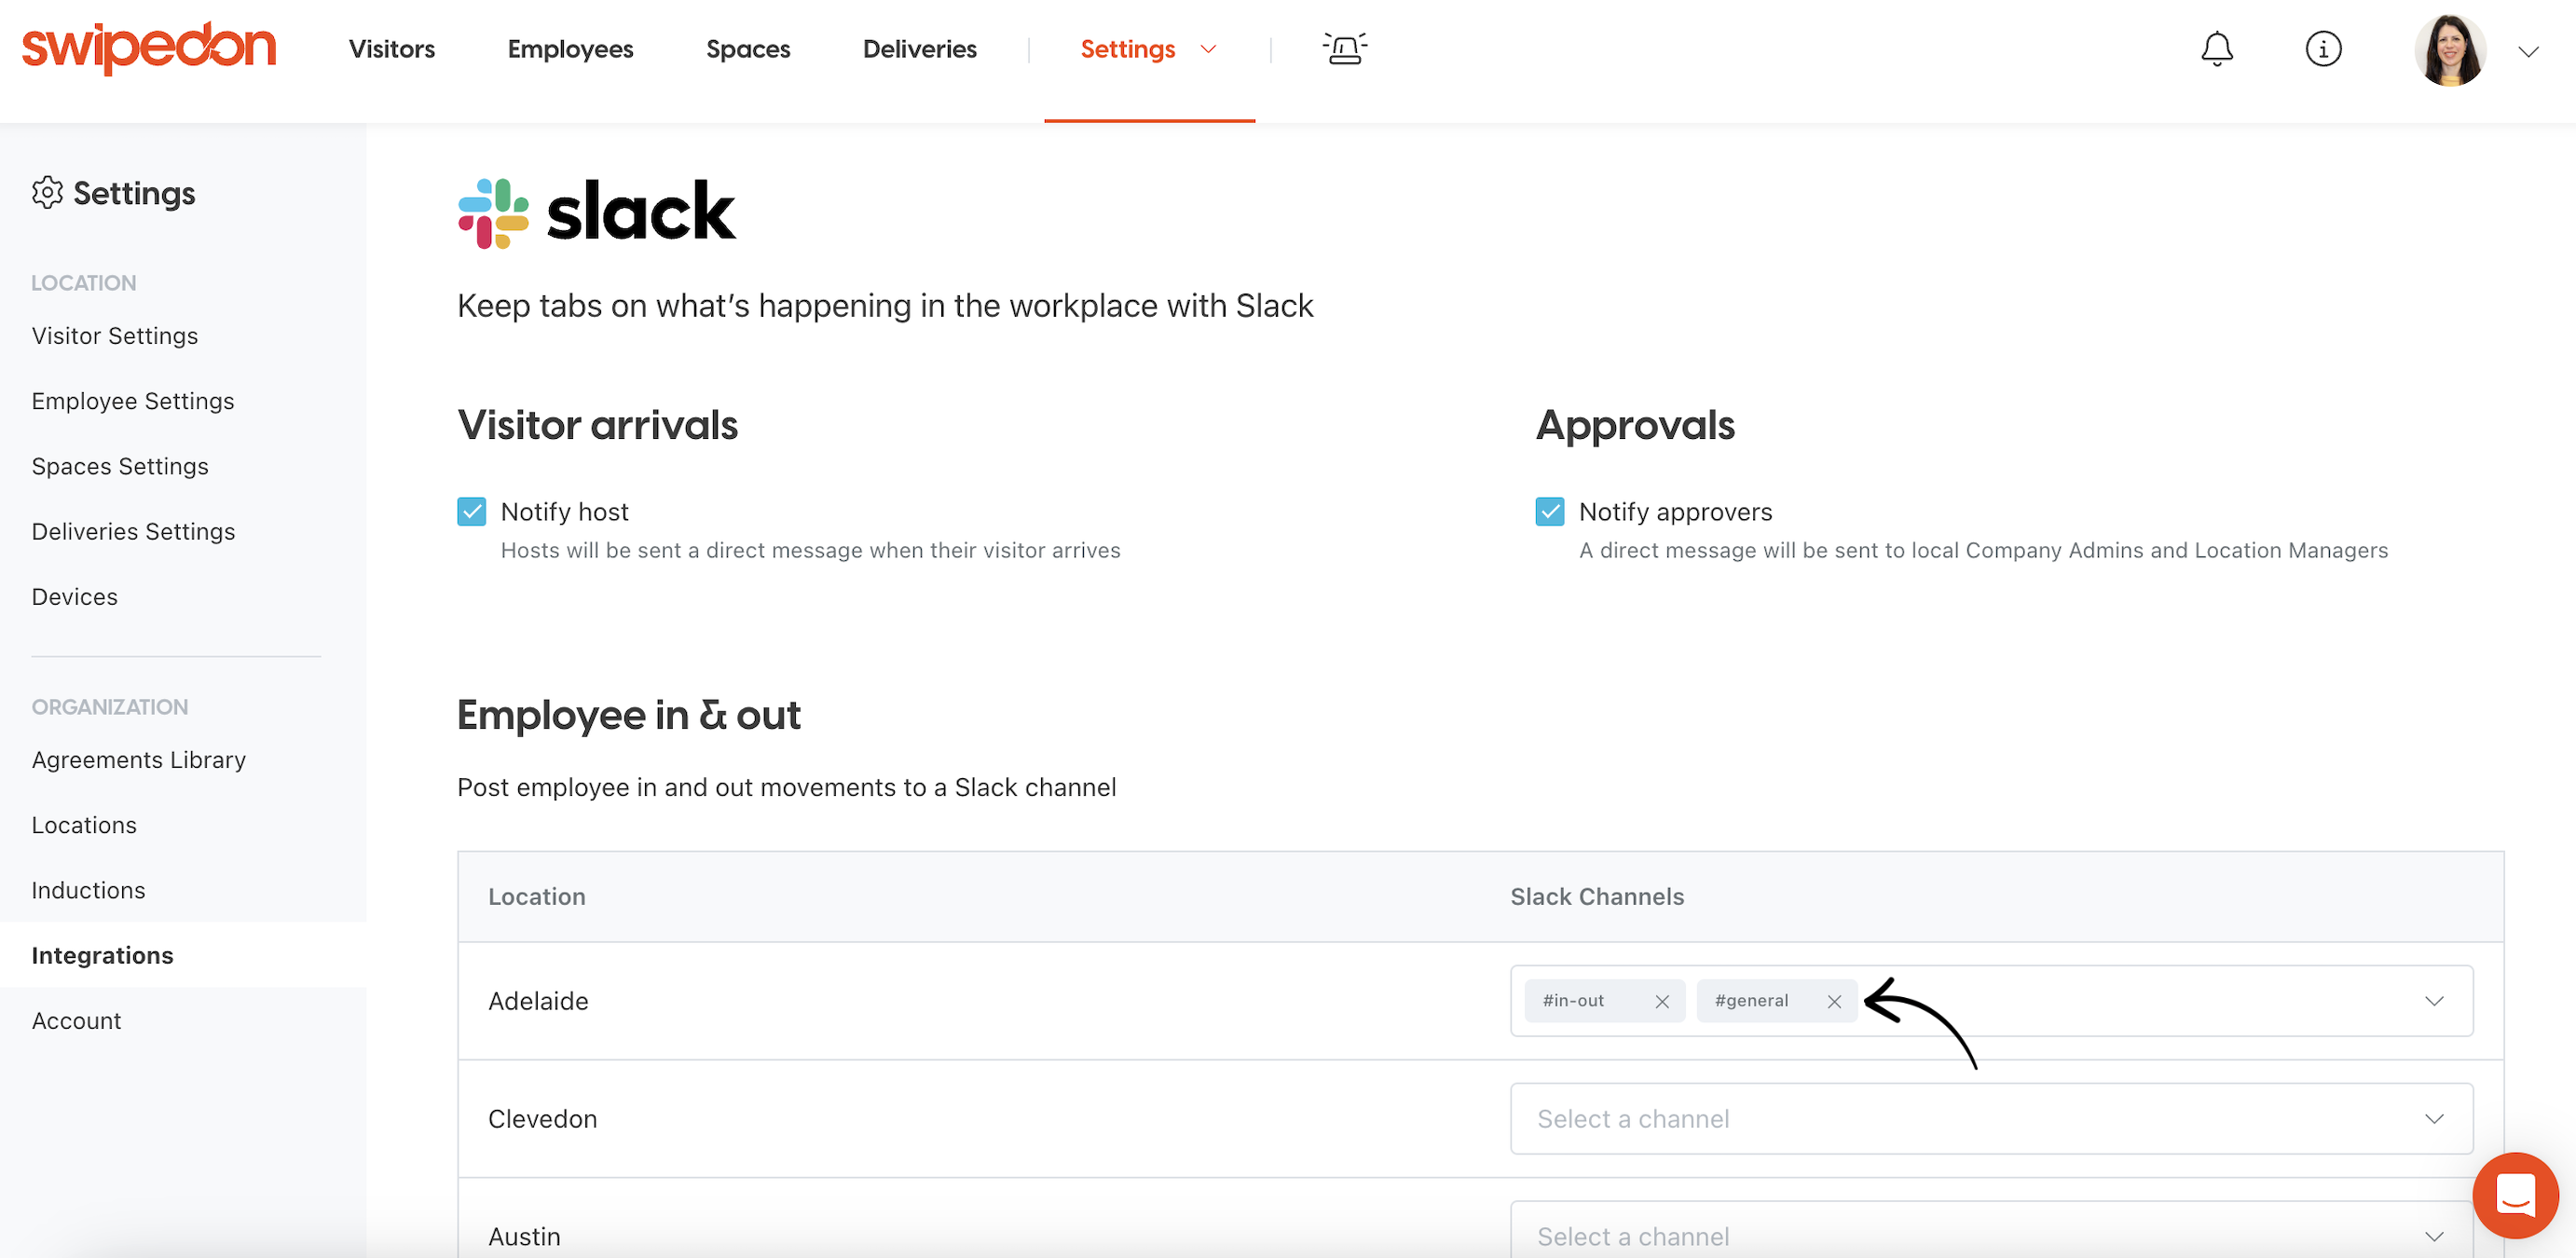
Task: Open Visitor Settings in sidebar
Action: [x=115, y=336]
